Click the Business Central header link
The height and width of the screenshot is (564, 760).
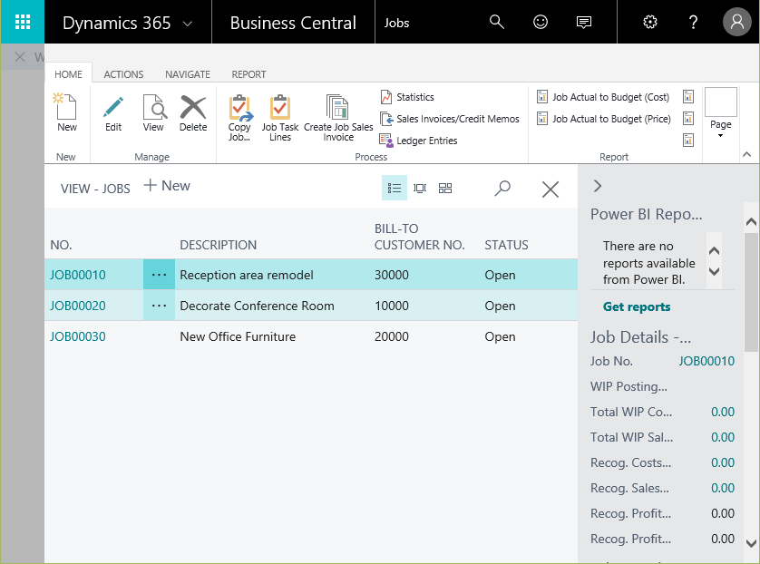click(293, 23)
